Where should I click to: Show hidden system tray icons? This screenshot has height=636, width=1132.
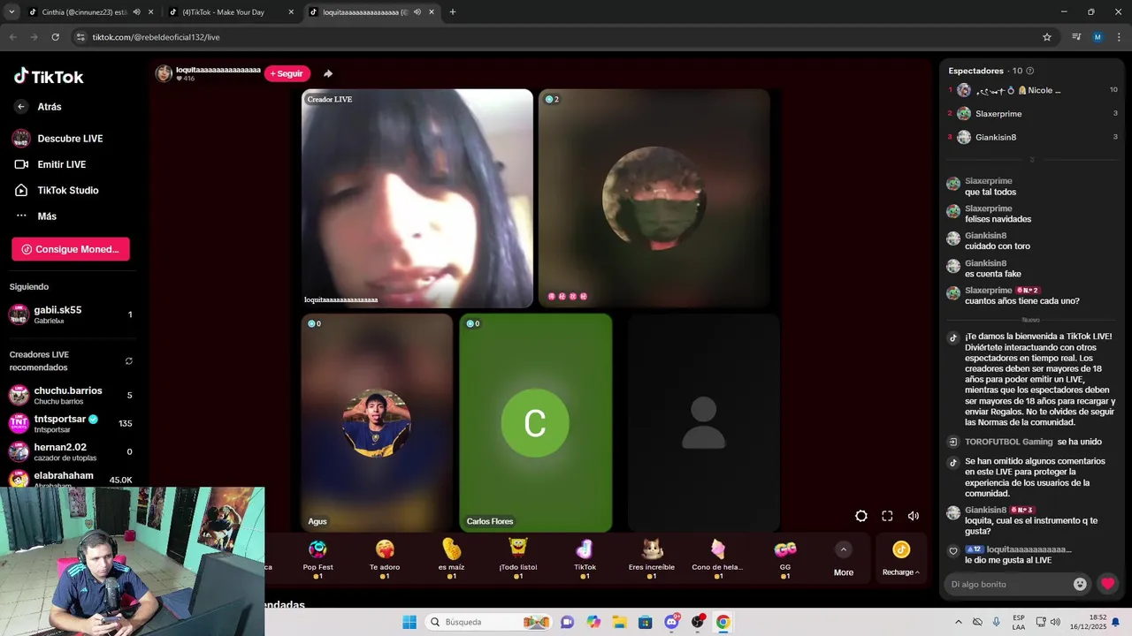coord(959,622)
